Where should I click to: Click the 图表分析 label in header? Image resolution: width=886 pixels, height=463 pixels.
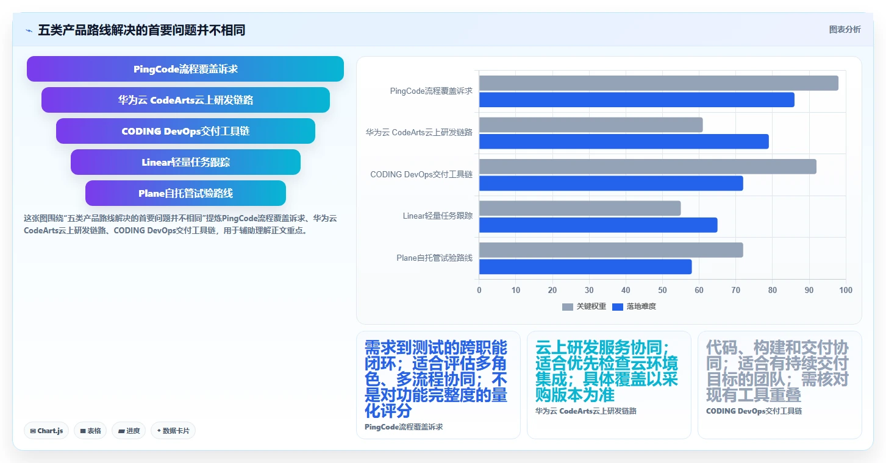coord(845,29)
